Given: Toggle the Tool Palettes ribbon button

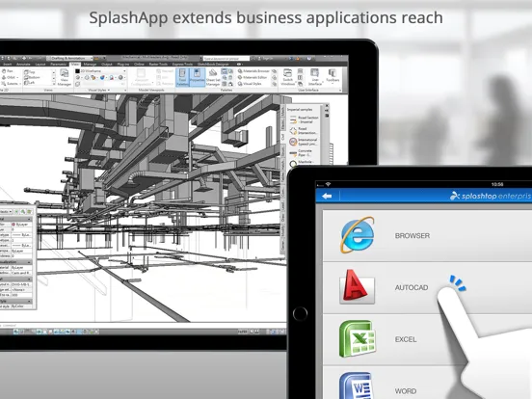Looking at the screenshot, I should point(182,77).
